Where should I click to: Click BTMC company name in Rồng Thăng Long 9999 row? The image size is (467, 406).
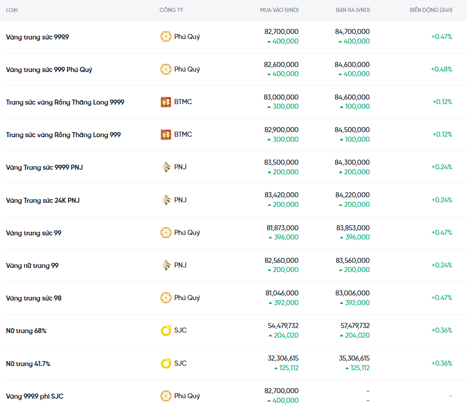coord(183,102)
